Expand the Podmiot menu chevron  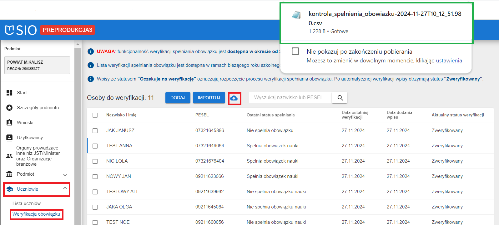65,175
